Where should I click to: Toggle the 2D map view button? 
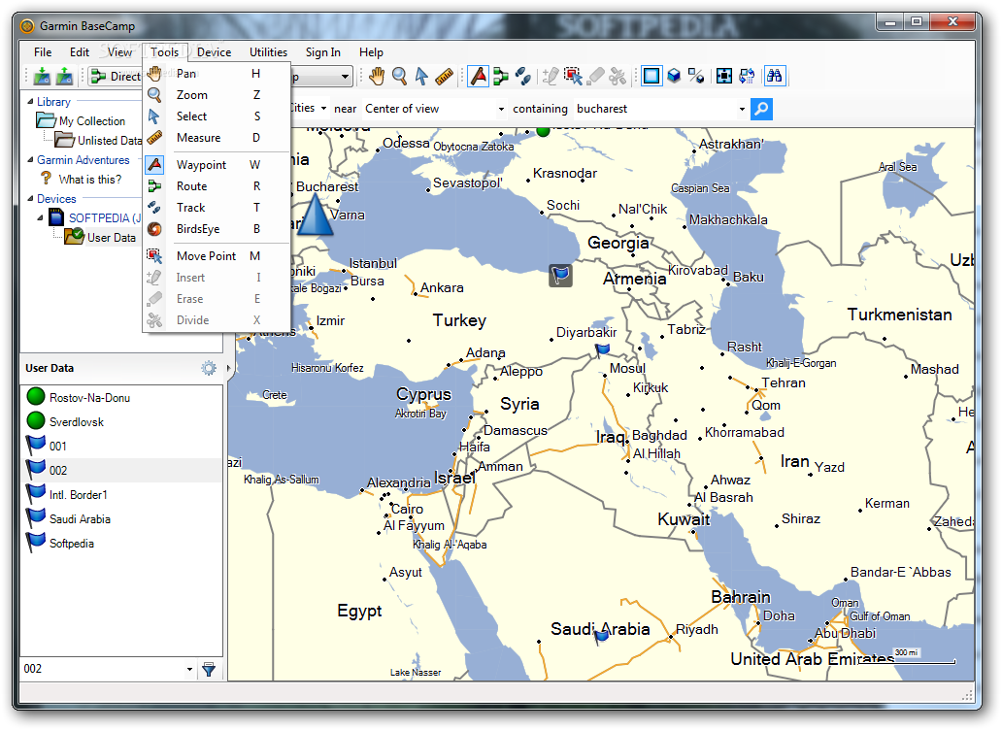651,76
